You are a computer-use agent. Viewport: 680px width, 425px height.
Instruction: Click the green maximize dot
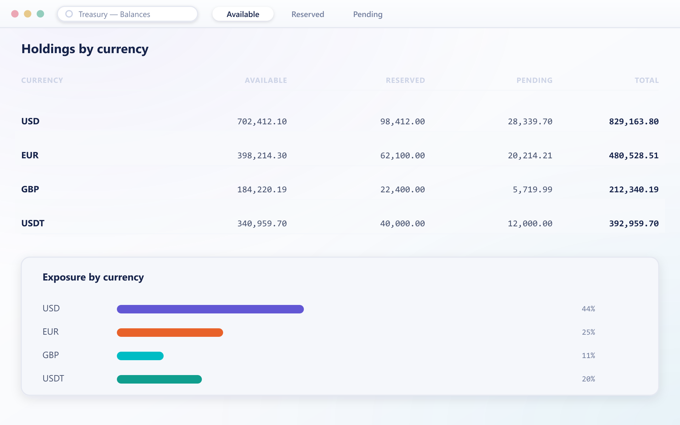pos(40,14)
